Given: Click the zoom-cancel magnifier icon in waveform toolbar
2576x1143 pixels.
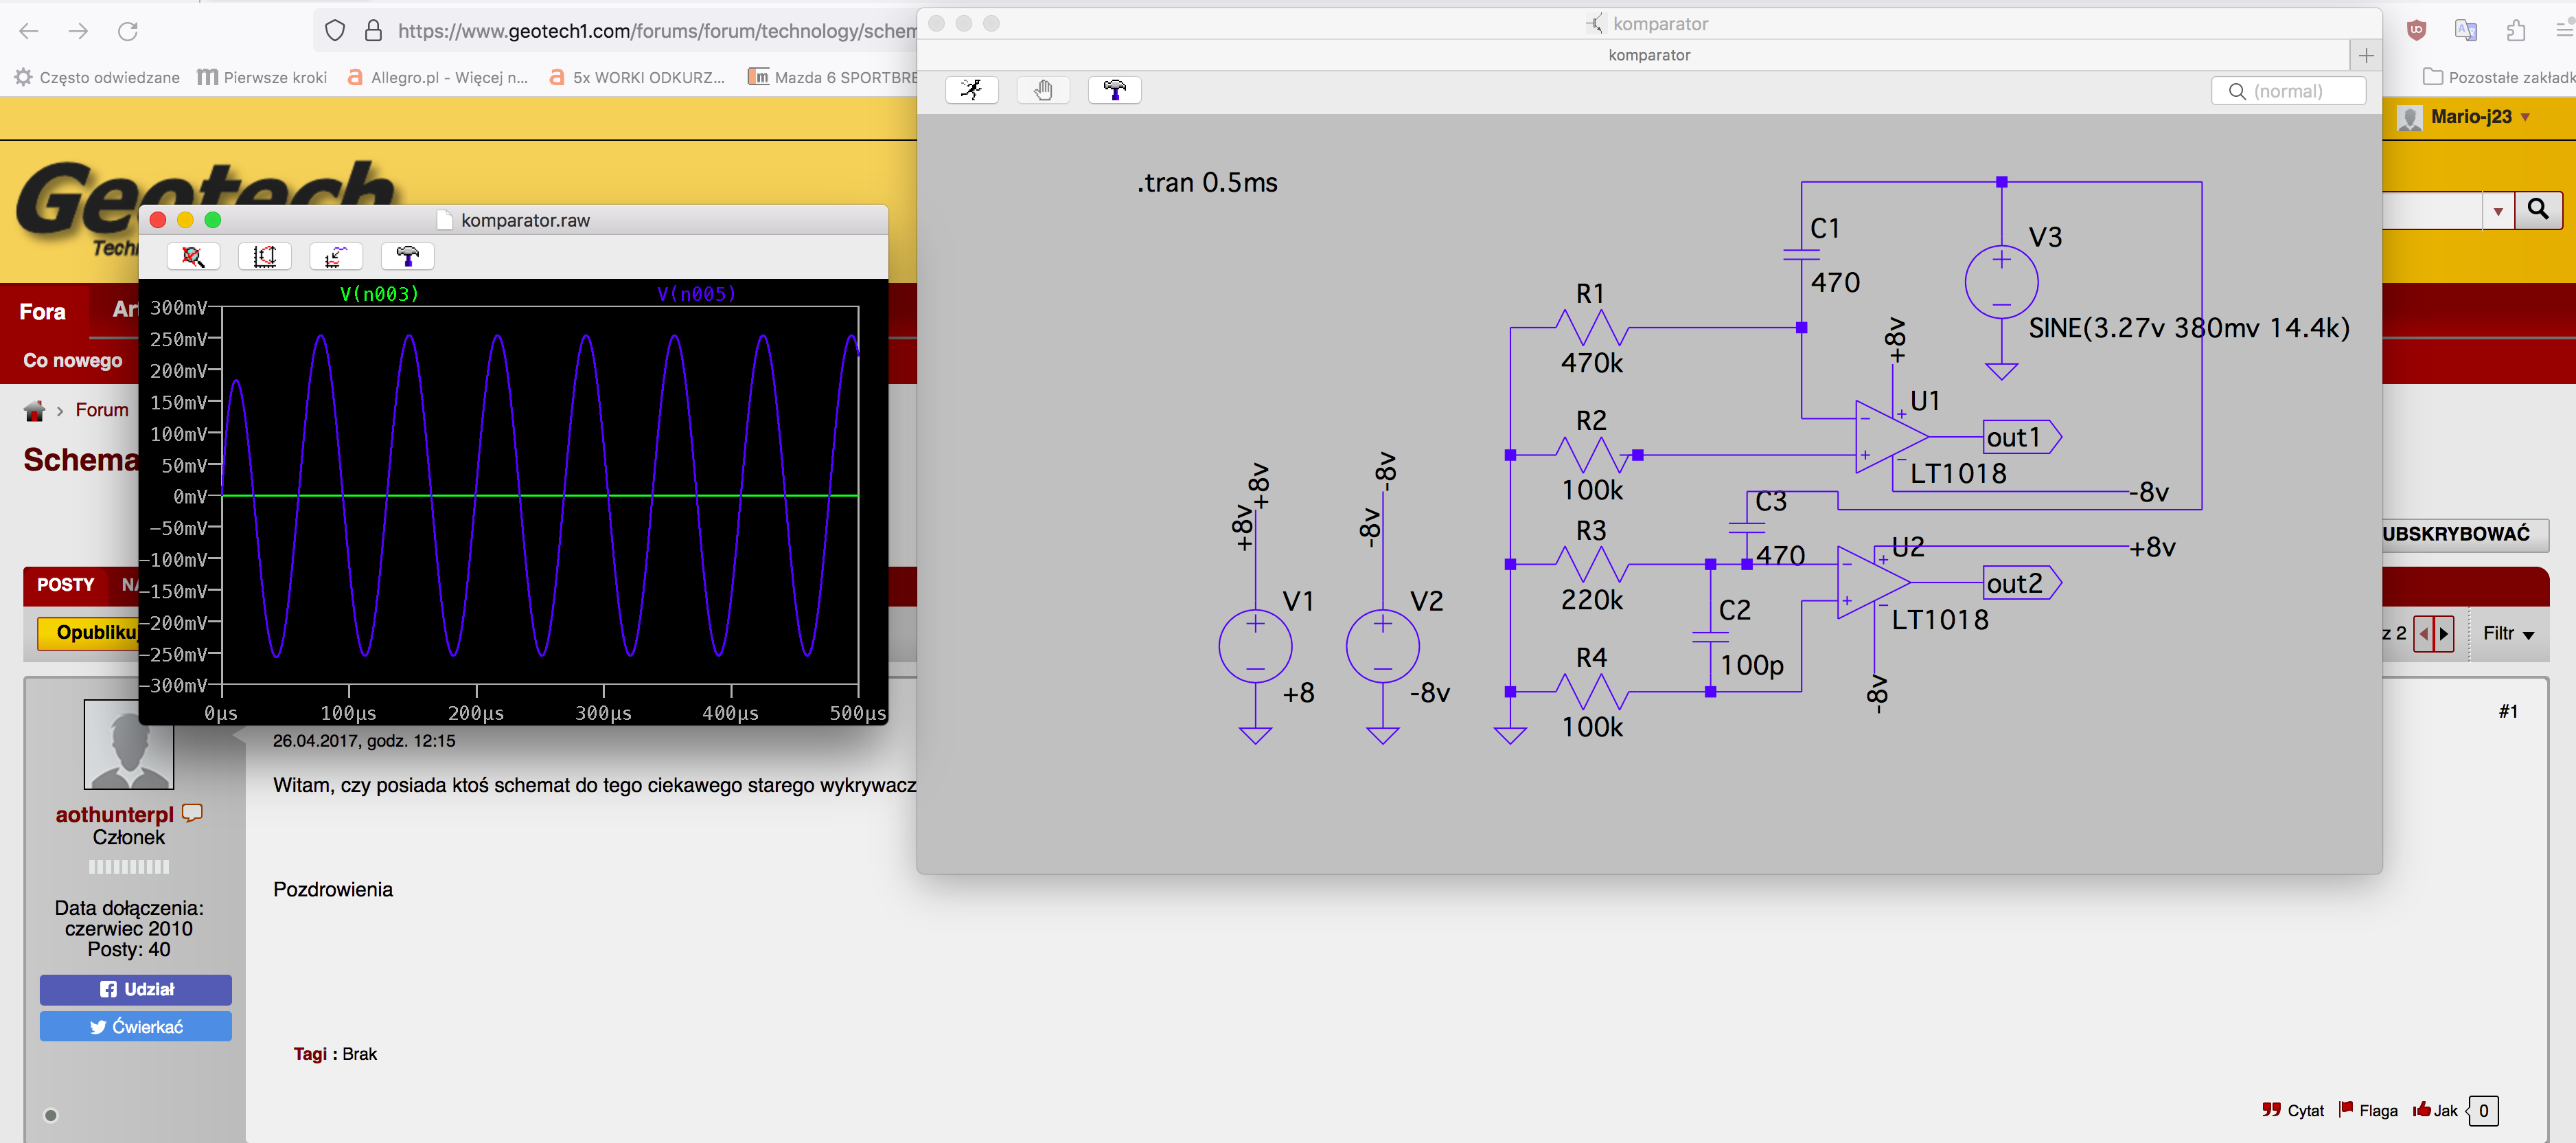Looking at the screenshot, I should point(193,257).
